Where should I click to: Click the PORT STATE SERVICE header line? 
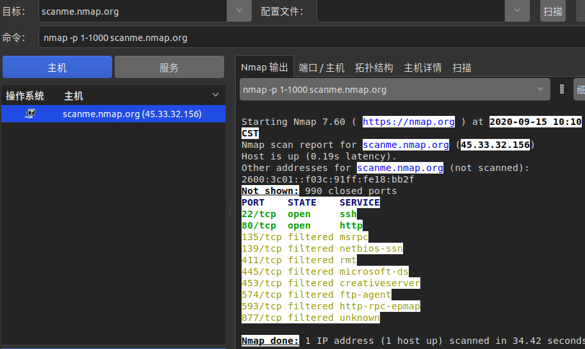311,202
